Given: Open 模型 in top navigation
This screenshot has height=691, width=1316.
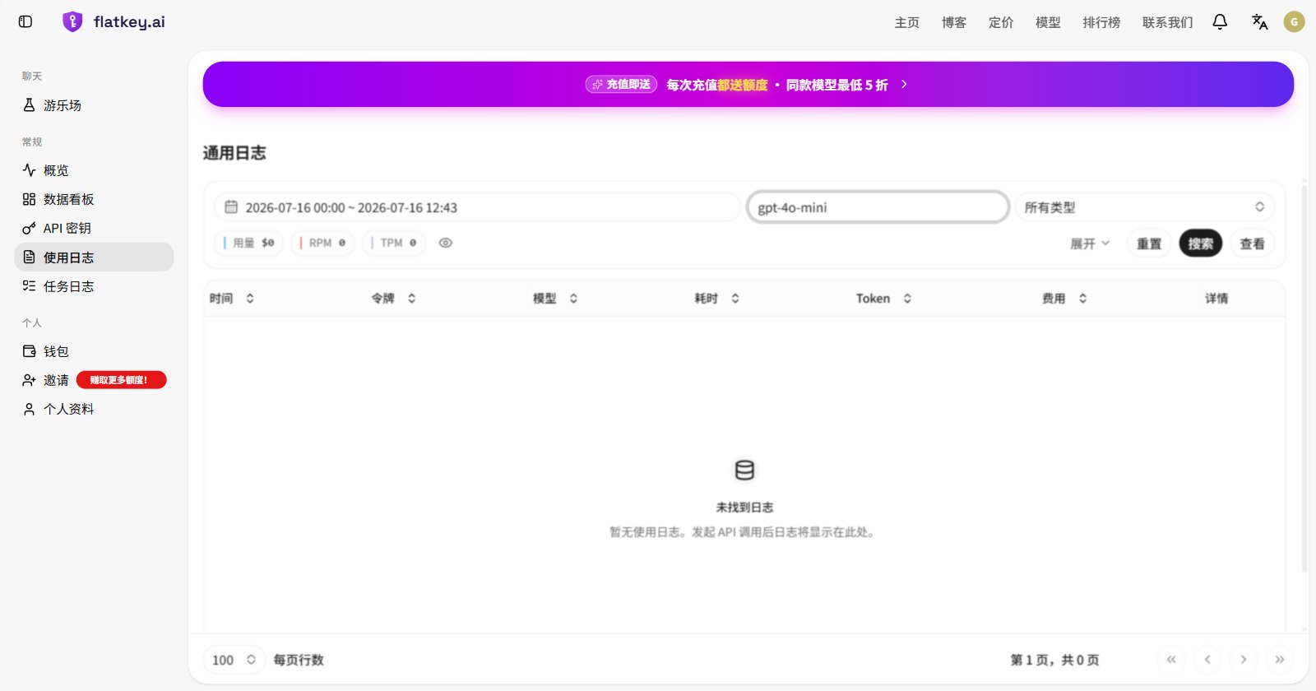Looking at the screenshot, I should pos(1048,22).
